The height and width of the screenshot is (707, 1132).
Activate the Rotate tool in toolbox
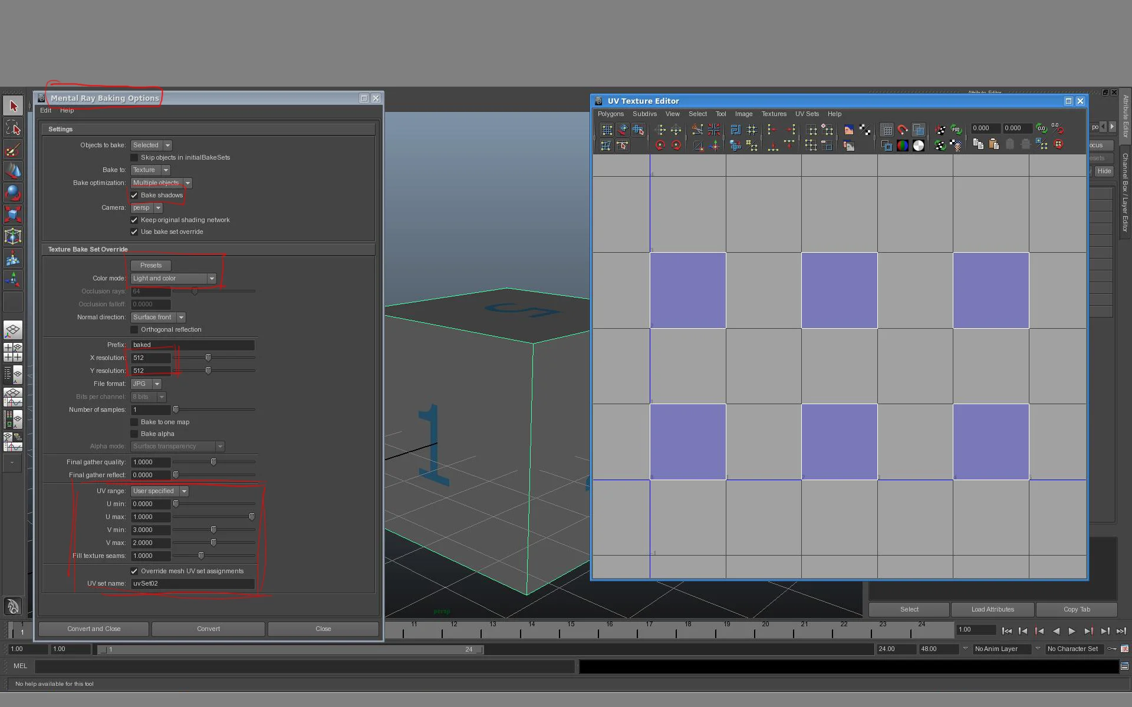[x=13, y=193]
